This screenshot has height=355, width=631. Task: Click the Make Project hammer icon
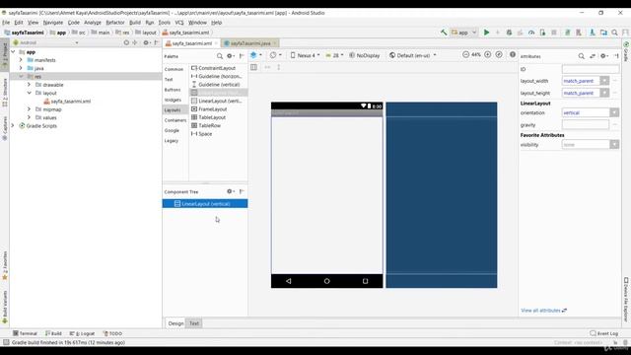point(444,33)
